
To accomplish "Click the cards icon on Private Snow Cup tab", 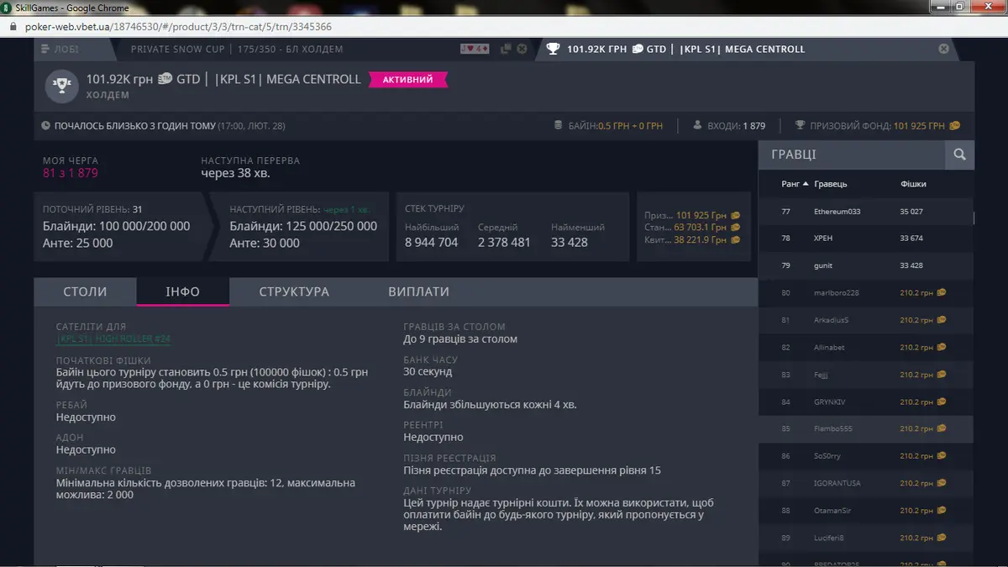I will tap(475, 49).
